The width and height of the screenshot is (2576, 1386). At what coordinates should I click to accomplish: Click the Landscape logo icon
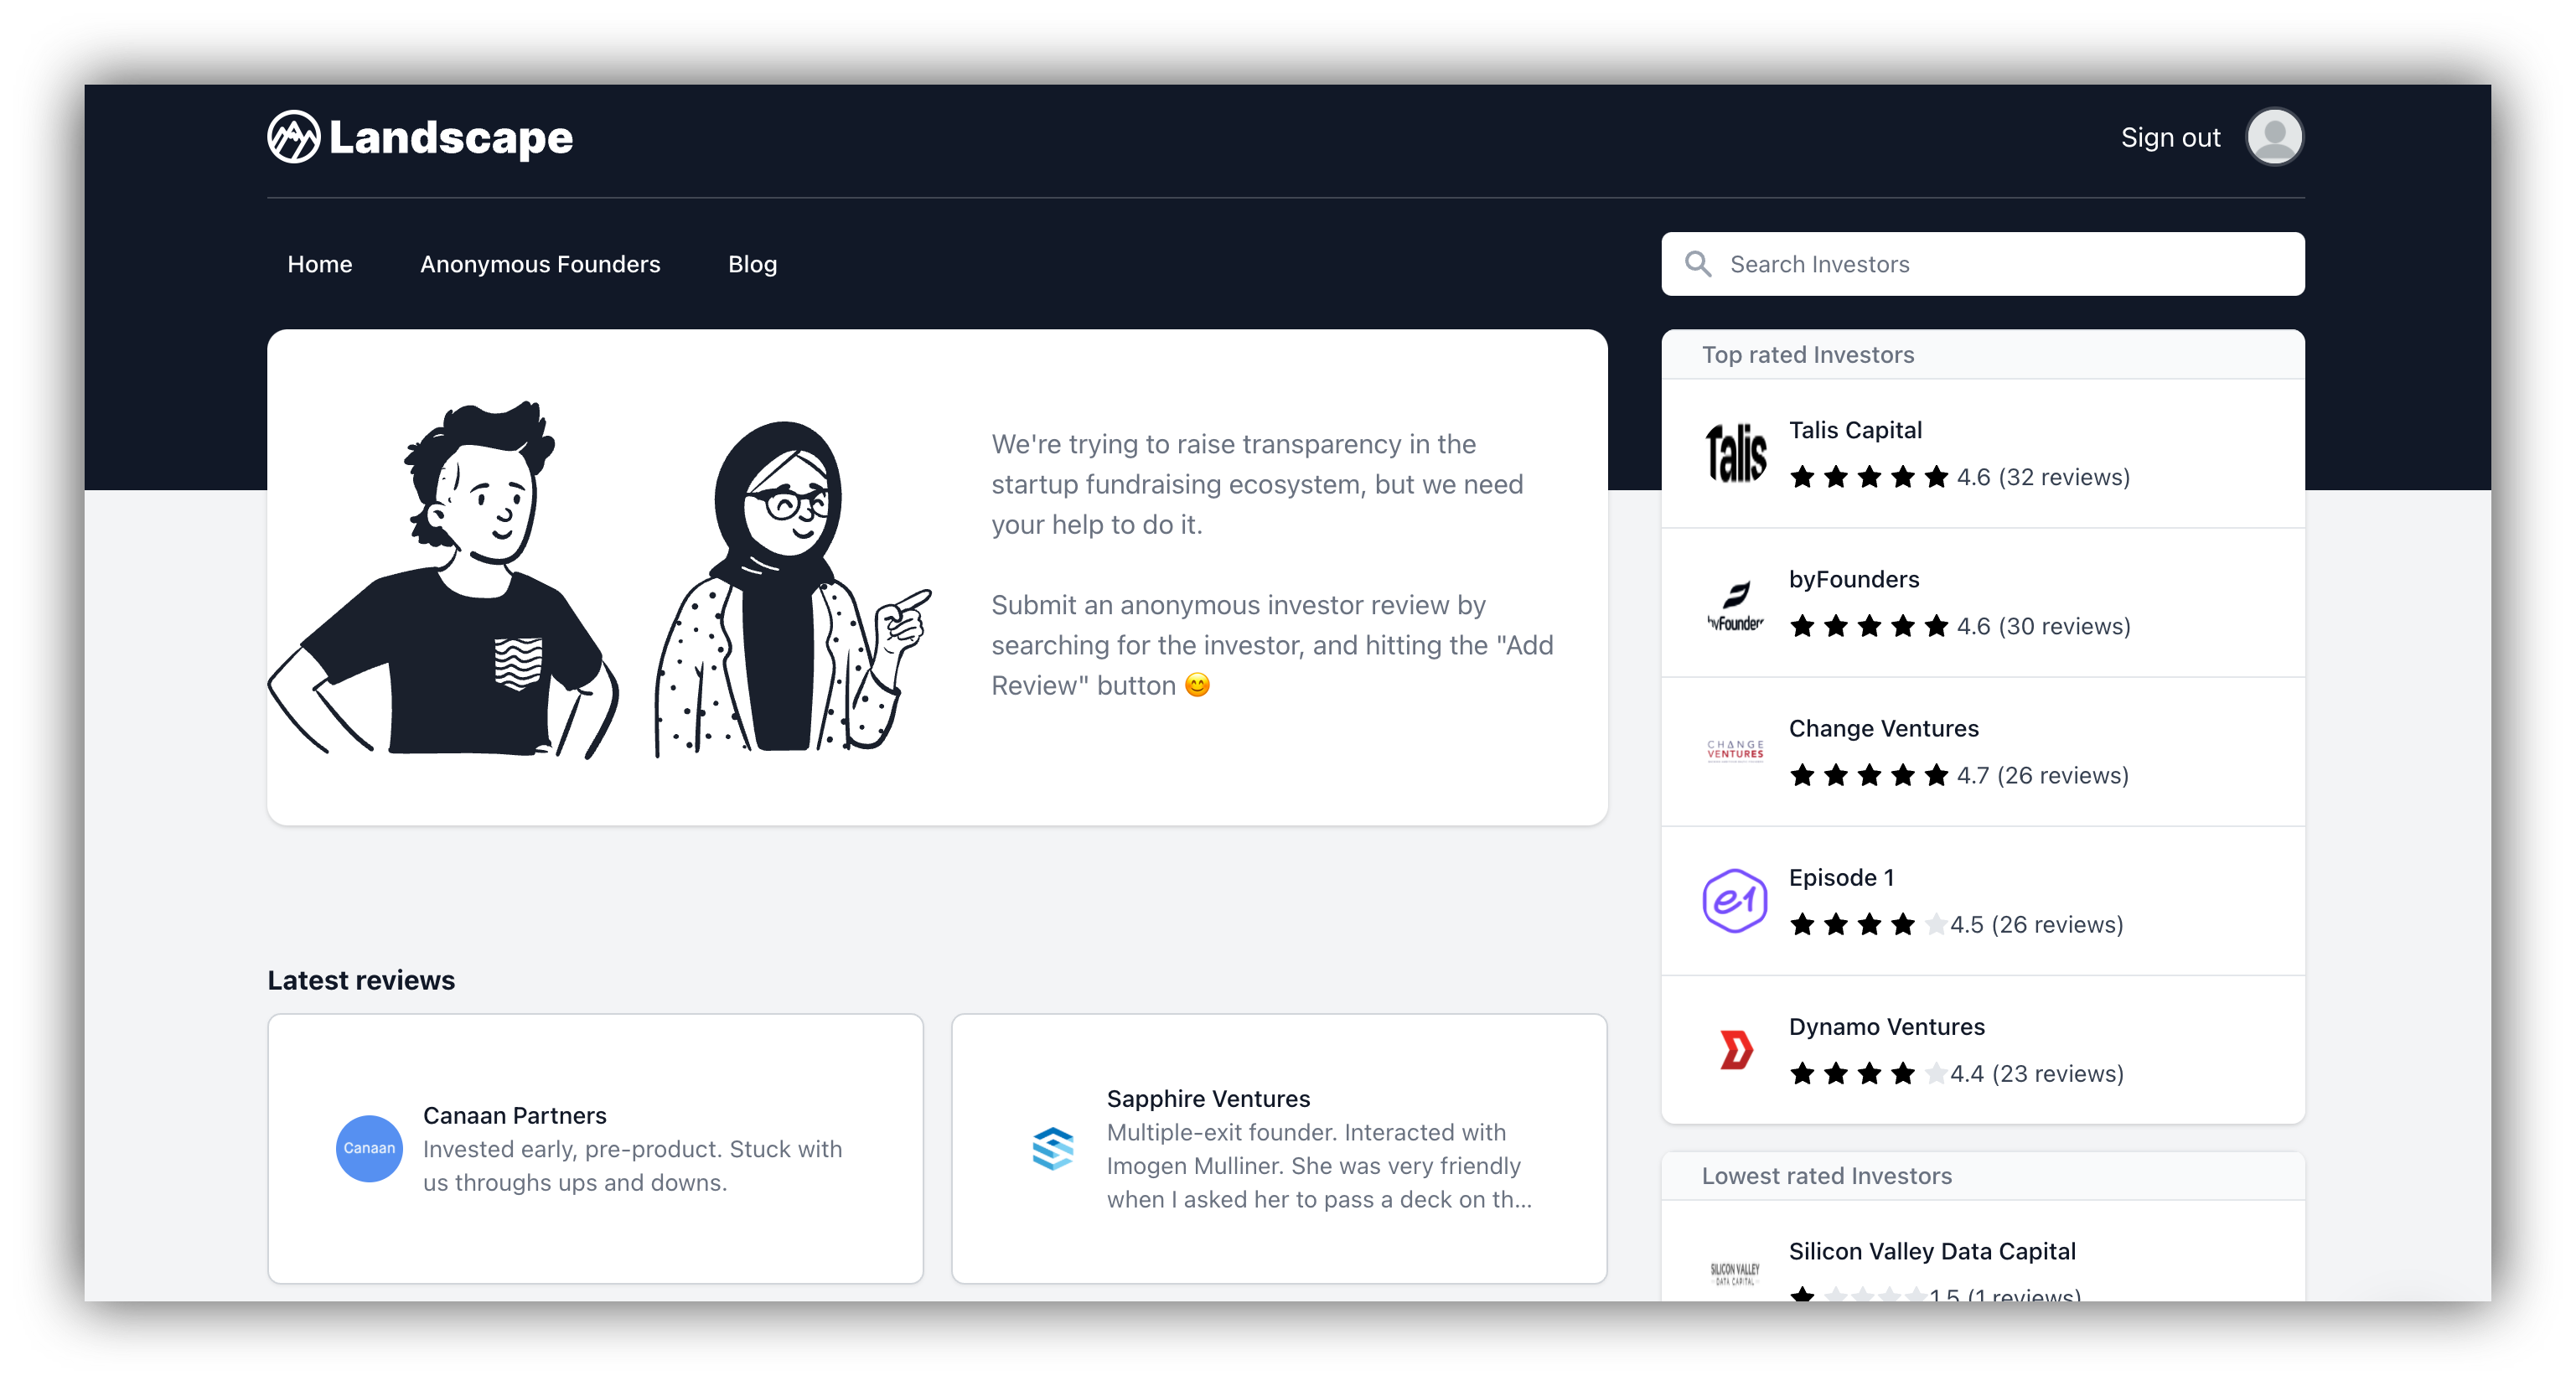tap(293, 138)
